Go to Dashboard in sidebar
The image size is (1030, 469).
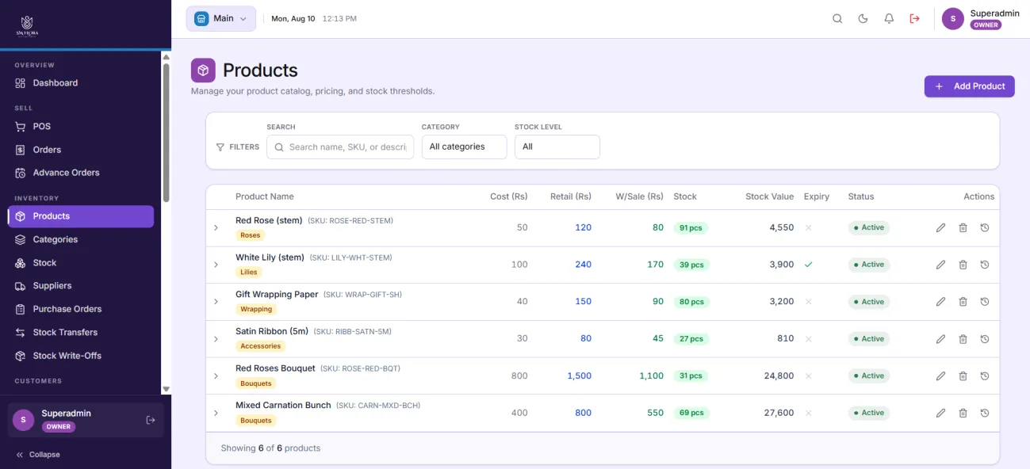81,83
